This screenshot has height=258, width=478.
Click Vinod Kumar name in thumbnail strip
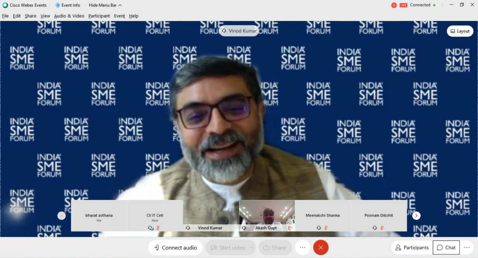tap(210, 228)
